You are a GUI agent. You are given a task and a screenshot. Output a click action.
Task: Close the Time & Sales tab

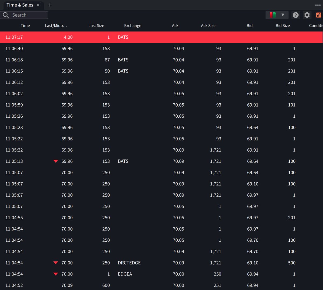coord(38,5)
